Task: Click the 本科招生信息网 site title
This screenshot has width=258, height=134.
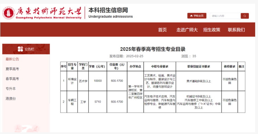Action: click(108, 10)
